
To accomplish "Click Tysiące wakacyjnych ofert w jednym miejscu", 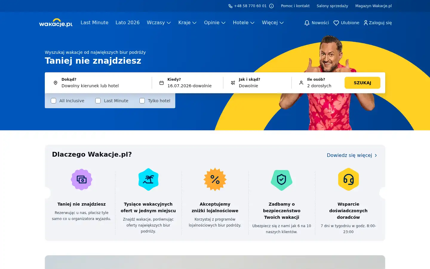I will click(148, 207).
